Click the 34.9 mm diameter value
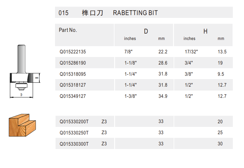 [163, 96]
